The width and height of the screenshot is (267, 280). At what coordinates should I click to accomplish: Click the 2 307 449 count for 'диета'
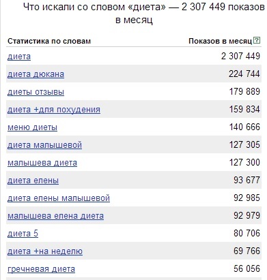(240, 56)
